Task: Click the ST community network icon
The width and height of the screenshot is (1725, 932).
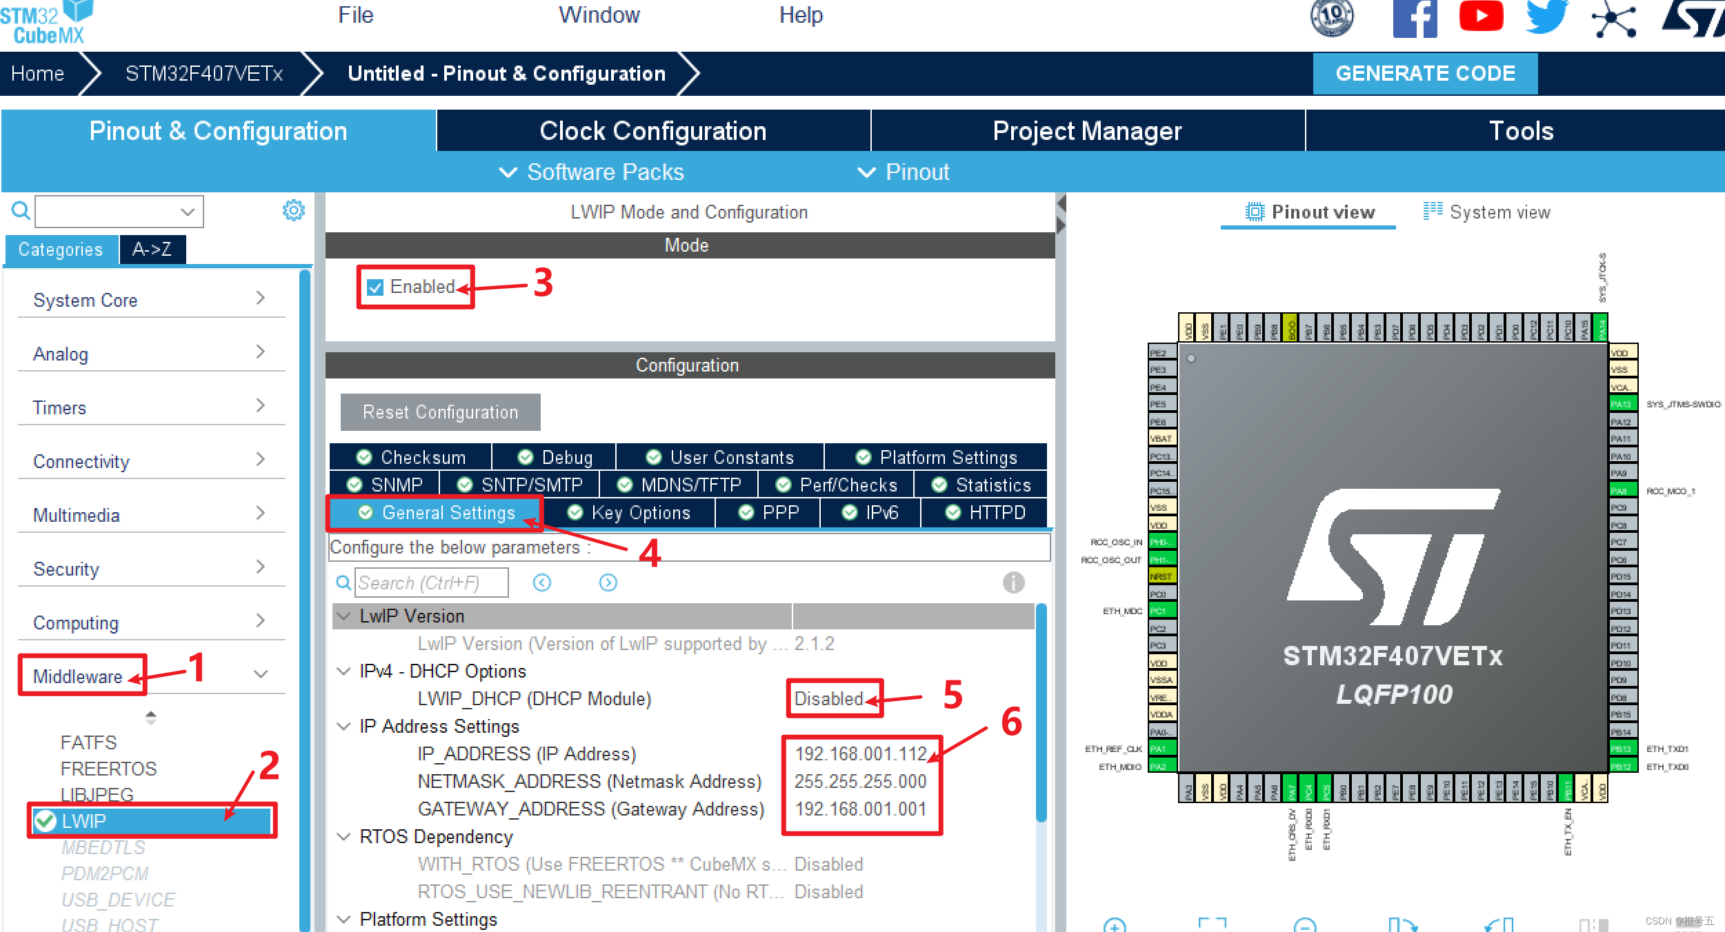Action: click(1614, 19)
